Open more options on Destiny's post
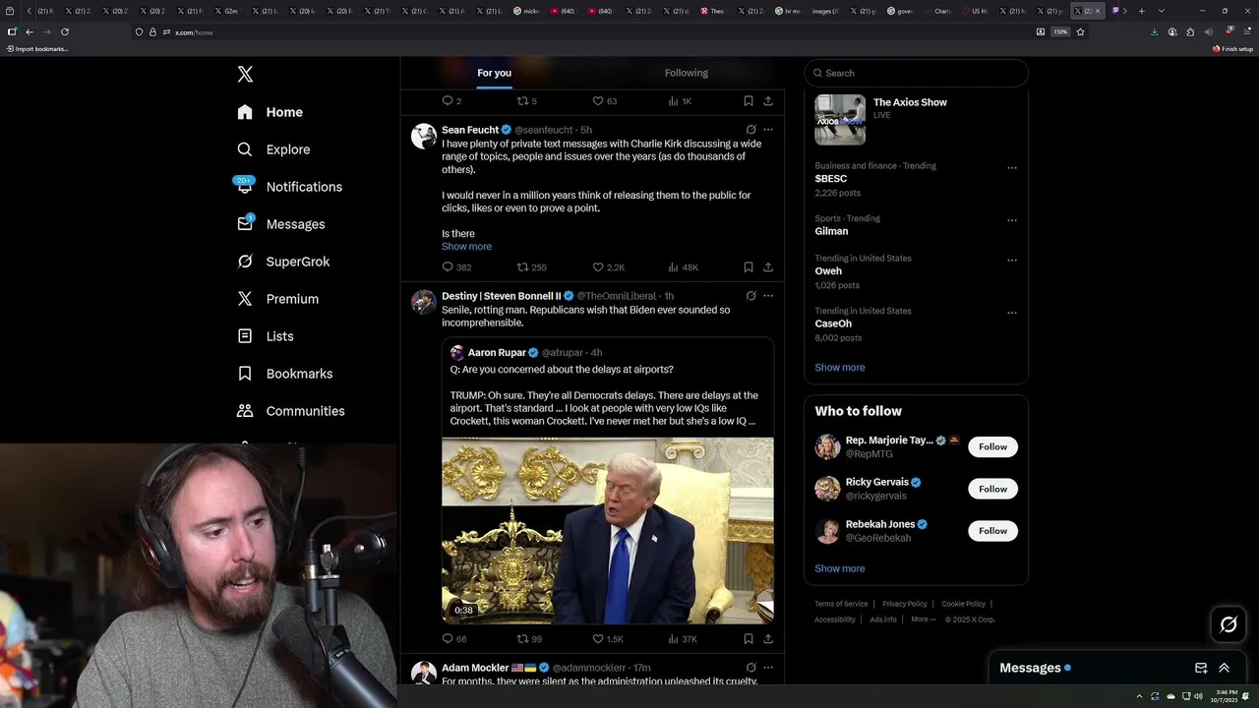 (768, 296)
